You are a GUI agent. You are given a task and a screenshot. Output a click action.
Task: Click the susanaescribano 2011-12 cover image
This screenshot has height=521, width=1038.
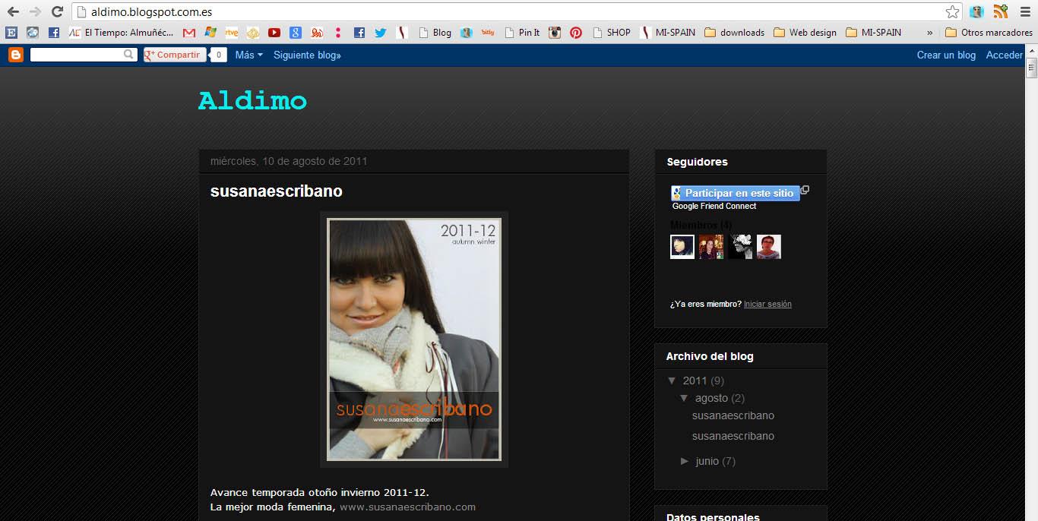click(x=413, y=339)
